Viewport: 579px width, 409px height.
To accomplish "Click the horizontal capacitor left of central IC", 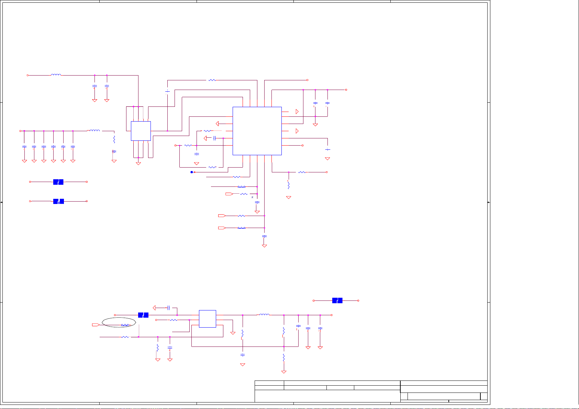I will 214,138.
